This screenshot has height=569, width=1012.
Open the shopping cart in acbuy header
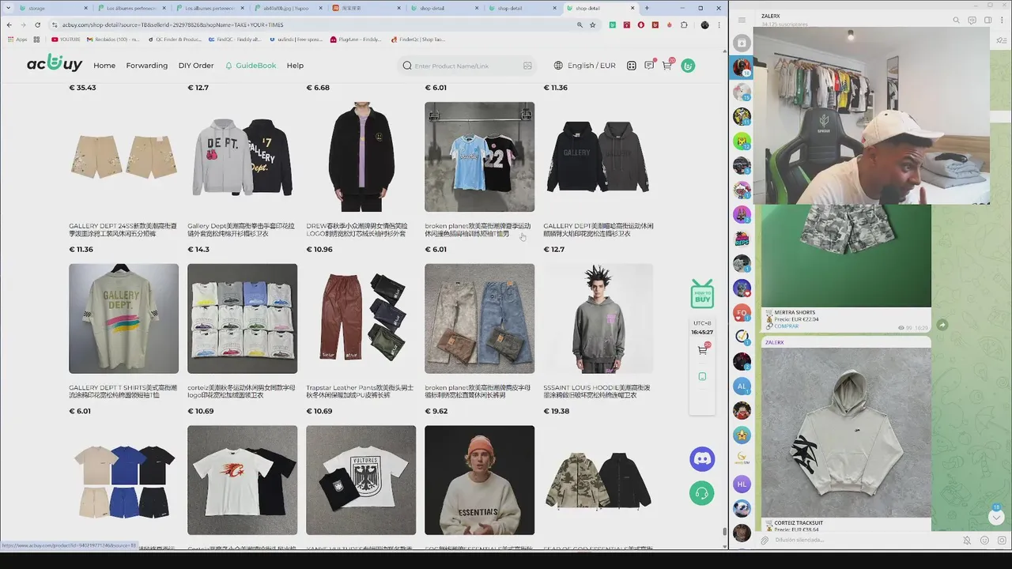tap(667, 66)
